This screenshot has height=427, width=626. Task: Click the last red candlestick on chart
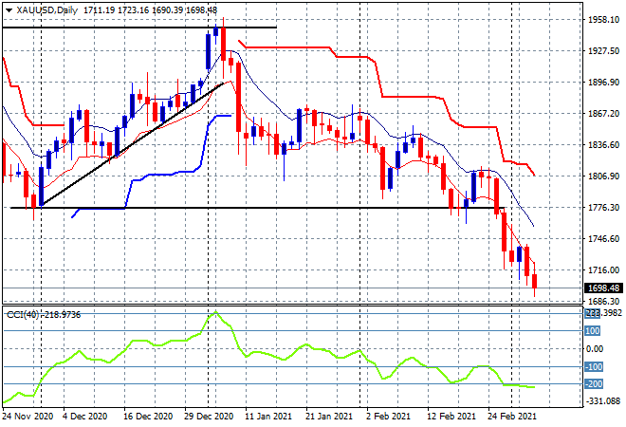pos(535,280)
